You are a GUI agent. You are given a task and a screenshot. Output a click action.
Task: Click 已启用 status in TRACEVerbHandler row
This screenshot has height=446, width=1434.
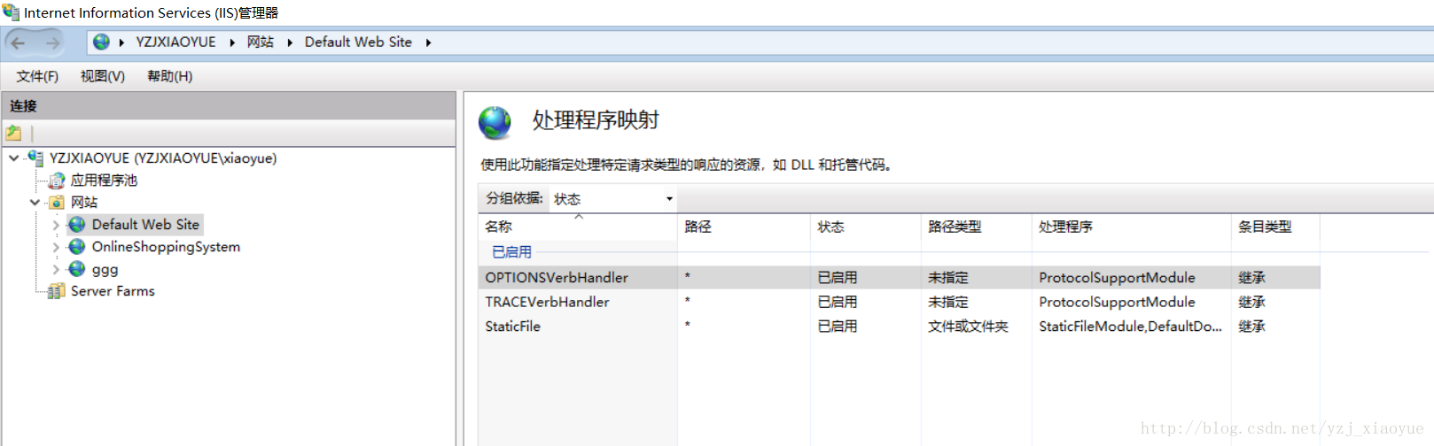tap(837, 302)
